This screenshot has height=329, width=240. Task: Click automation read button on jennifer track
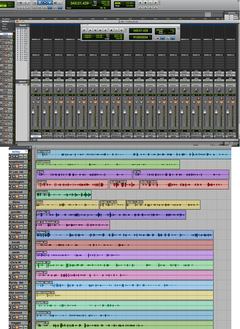point(104,81)
